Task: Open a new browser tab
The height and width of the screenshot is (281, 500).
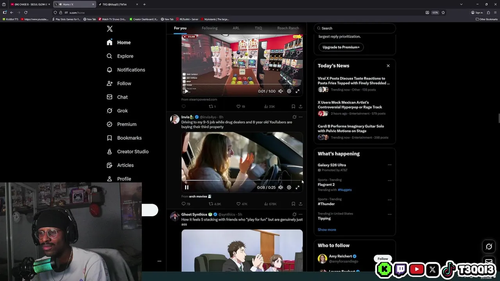Action: (144, 4)
